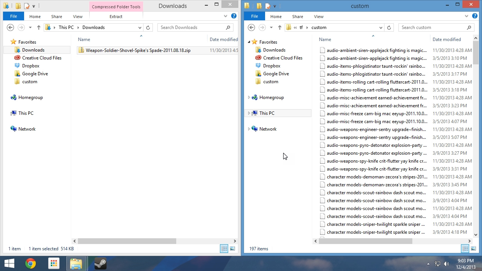
Task: Click Properties icon in Downloads window title bar
Action: (27, 6)
